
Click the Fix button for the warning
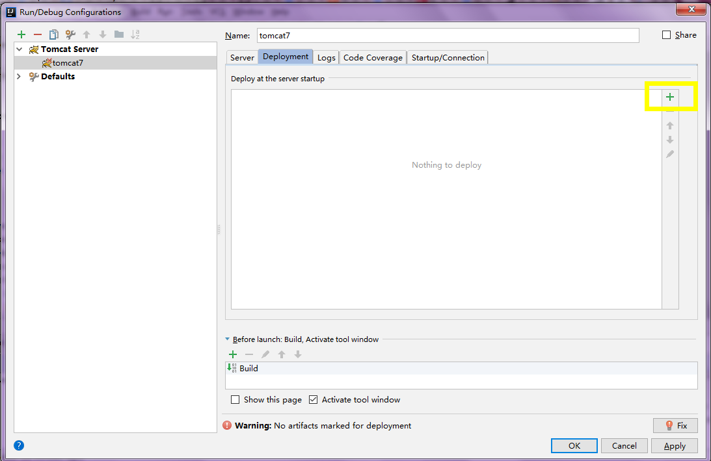[675, 426]
